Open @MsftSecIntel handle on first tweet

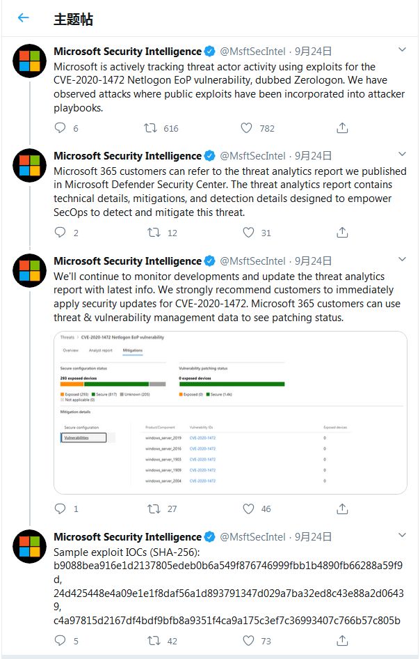pos(252,52)
